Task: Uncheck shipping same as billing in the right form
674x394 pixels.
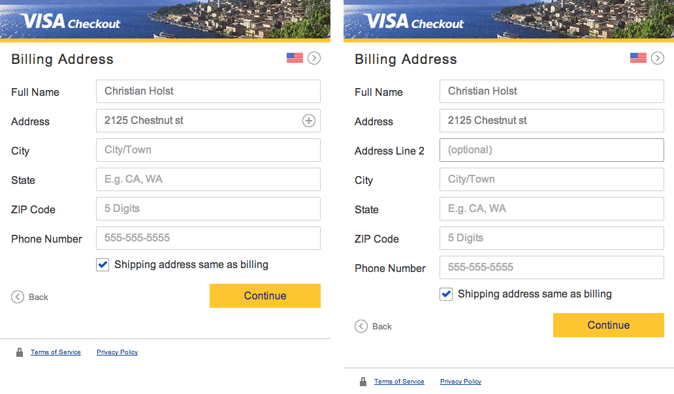Action: pos(446,294)
